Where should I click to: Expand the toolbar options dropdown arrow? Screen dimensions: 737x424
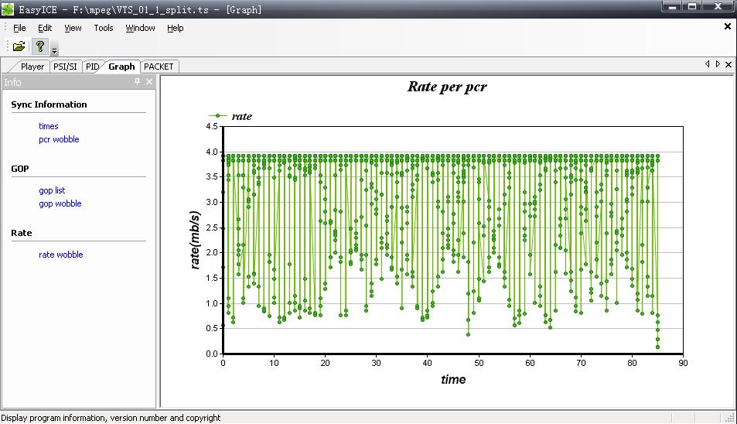[x=55, y=50]
